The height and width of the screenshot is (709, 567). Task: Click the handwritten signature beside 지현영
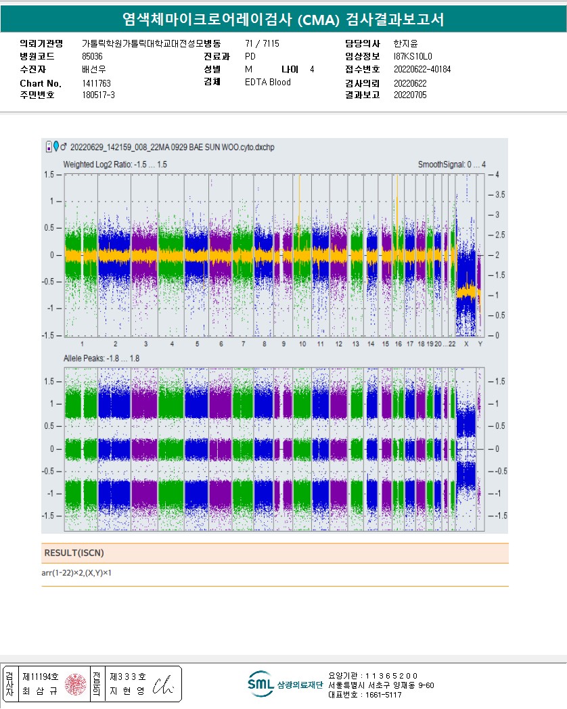click(x=162, y=685)
